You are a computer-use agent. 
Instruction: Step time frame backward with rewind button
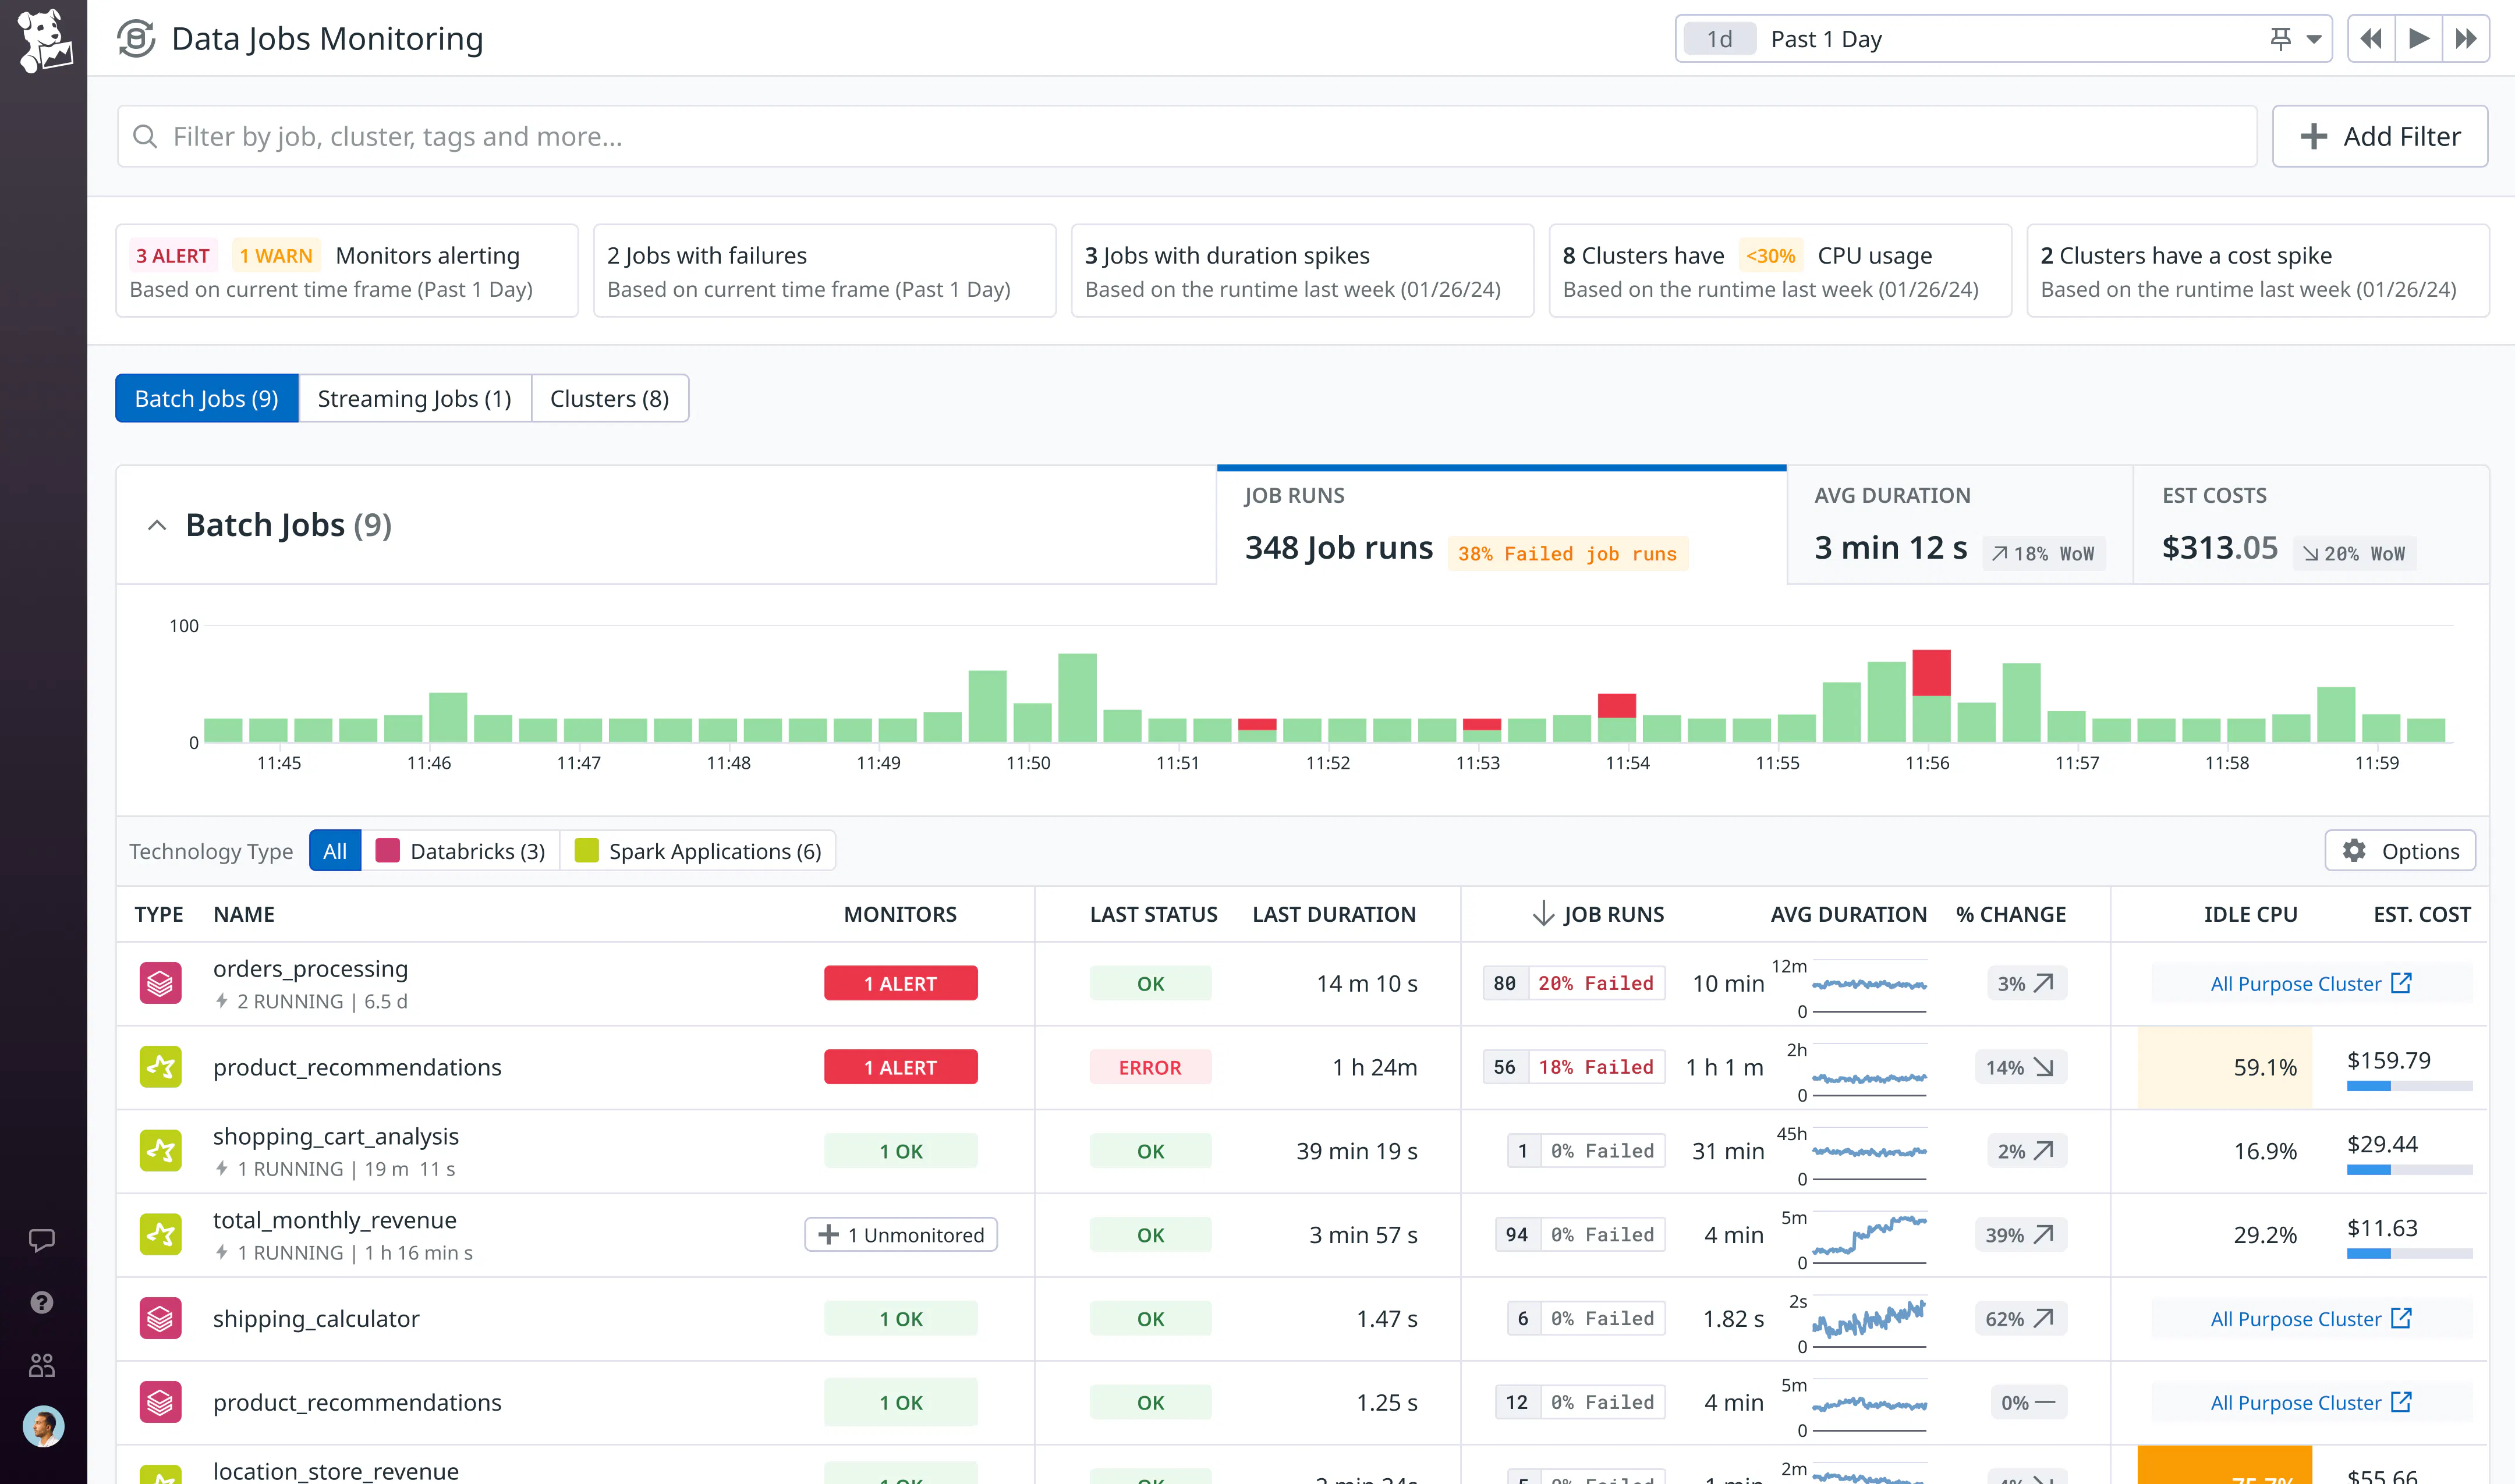pos(2371,39)
